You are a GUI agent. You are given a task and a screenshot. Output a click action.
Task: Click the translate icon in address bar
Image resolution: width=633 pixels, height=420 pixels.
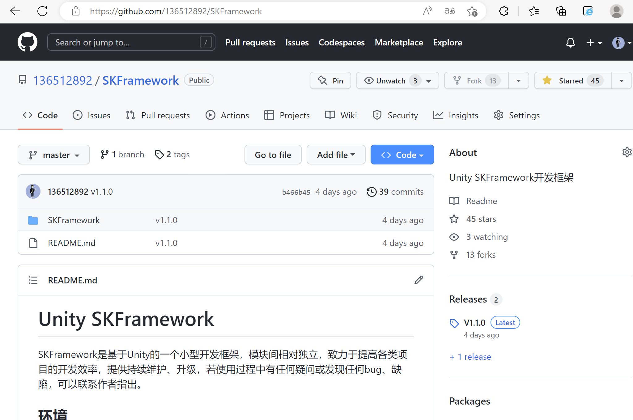(x=450, y=11)
